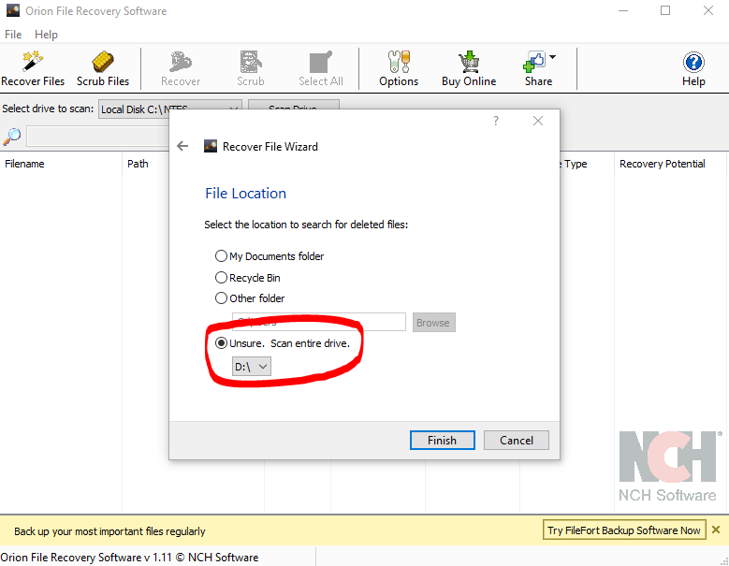The width and height of the screenshot is (729, 566).
Task: Open the File menu
Action: (13, 35)
